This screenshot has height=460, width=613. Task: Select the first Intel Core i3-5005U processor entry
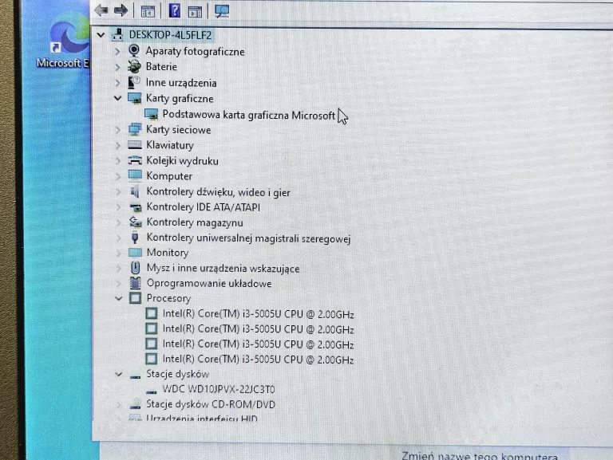(257, 314)
